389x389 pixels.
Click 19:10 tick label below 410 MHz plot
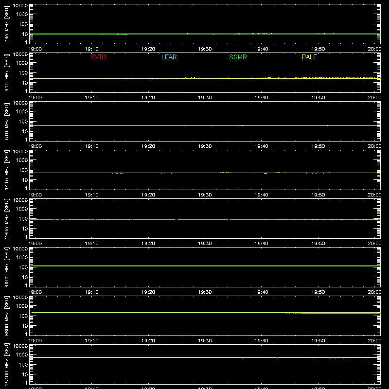tap(91, 98)
